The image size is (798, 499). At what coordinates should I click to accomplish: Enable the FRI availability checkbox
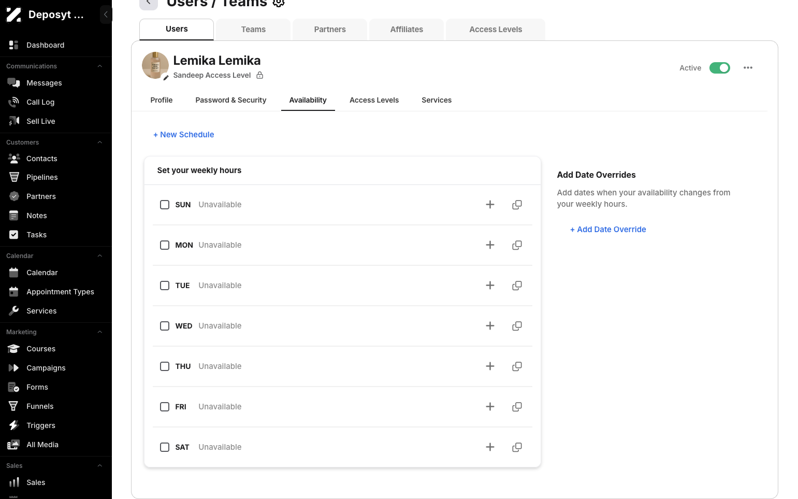[165, 407]
